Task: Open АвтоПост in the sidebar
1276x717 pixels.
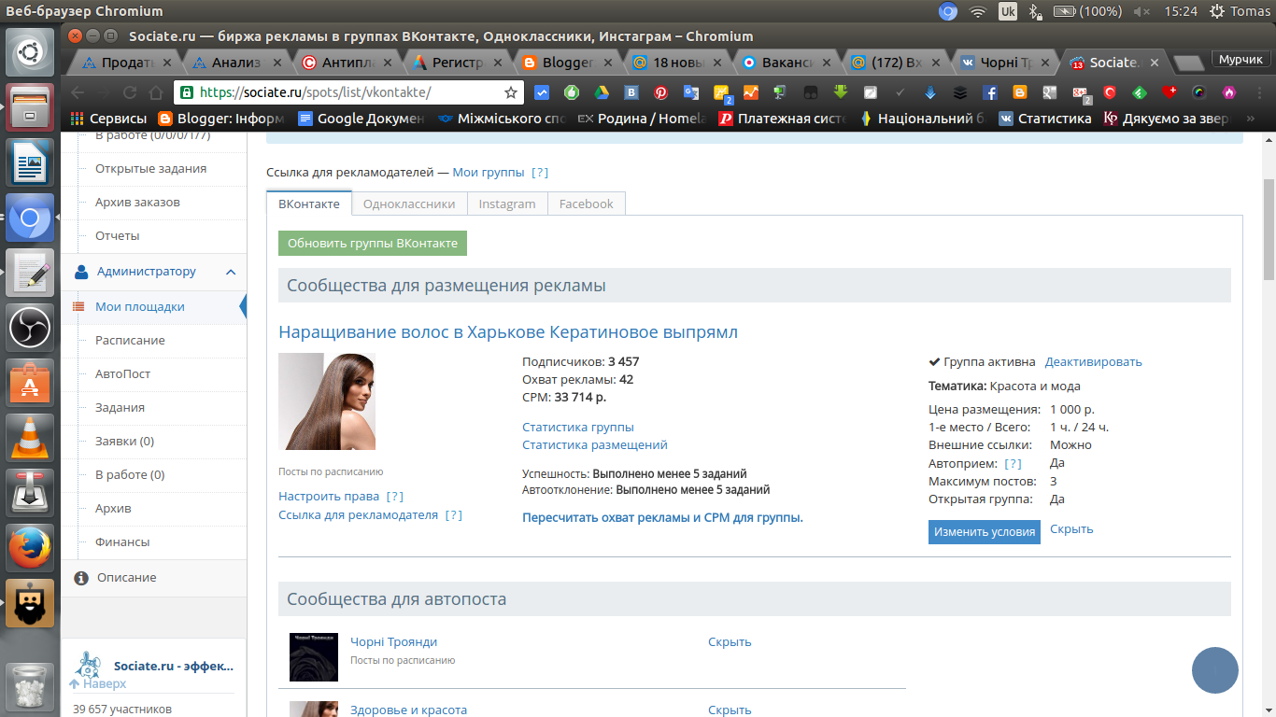Action: pyautogui.click(x=122, y=373)
